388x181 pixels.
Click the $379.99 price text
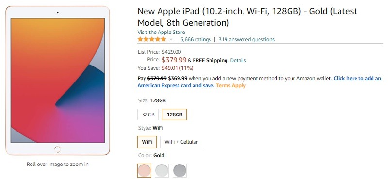click(x=174, y=60)
